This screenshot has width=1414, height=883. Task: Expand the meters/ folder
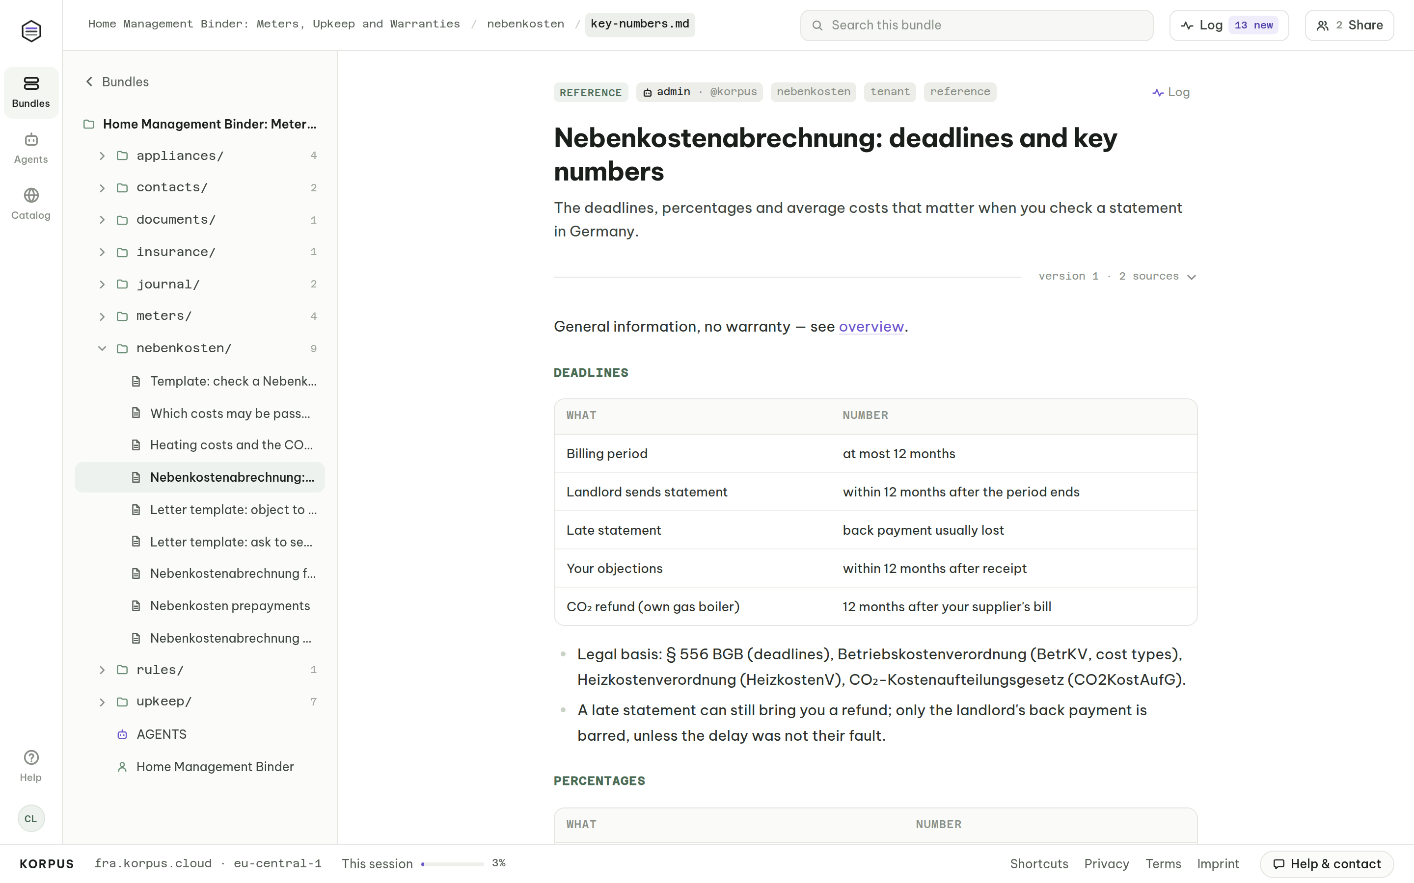[102, 316]
